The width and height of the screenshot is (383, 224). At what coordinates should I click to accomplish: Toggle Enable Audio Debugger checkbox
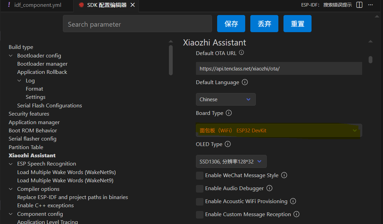[x=200, y=188]
